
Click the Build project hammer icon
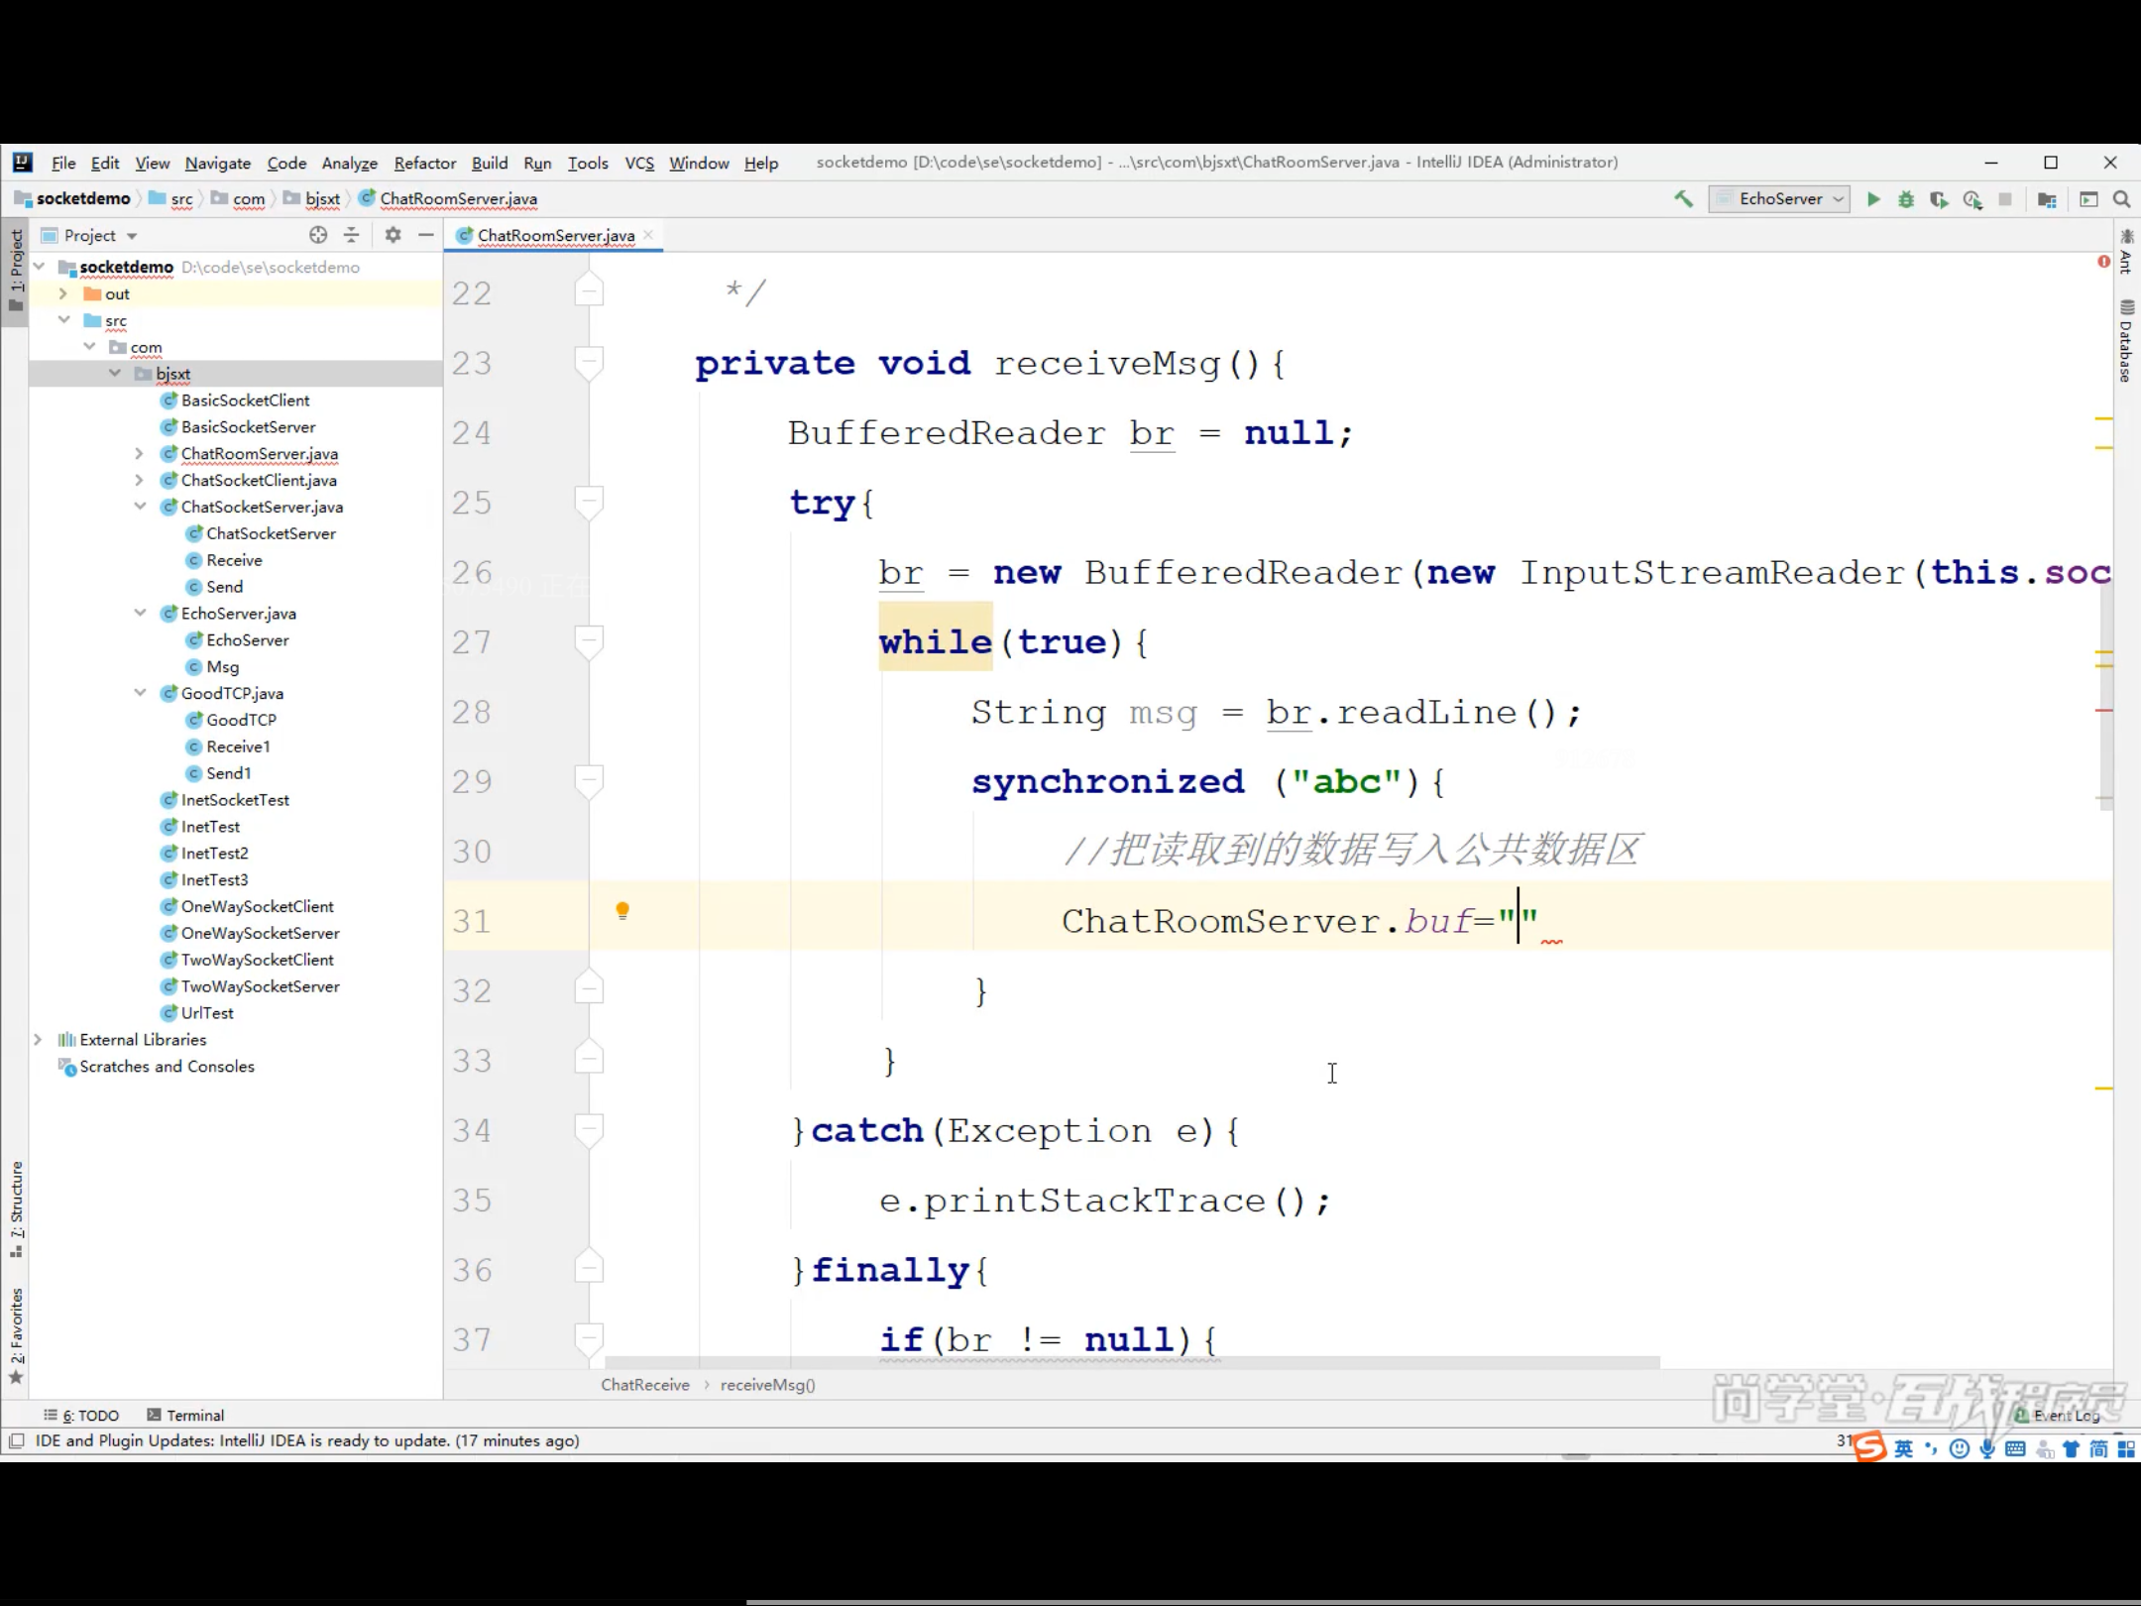pyautogui.click(x=1683, y=199)
